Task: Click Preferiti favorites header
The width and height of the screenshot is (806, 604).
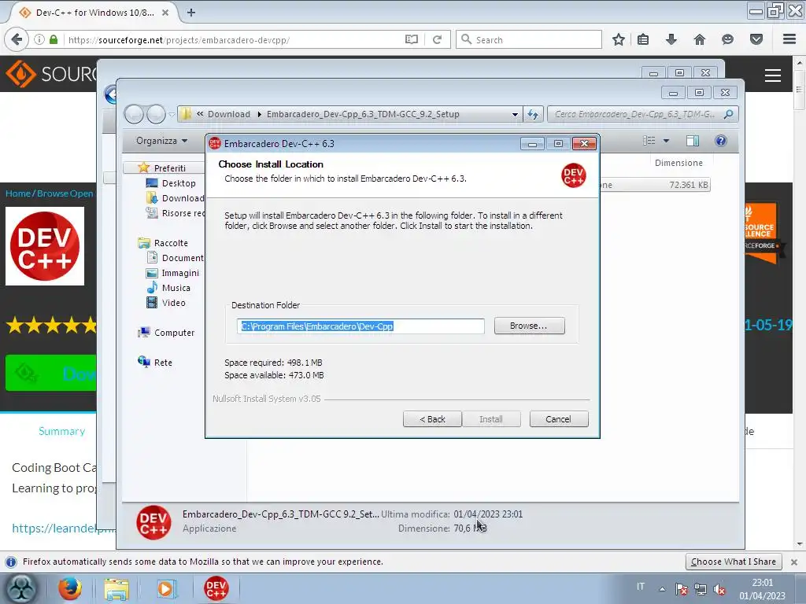Action: pos(162,168)
